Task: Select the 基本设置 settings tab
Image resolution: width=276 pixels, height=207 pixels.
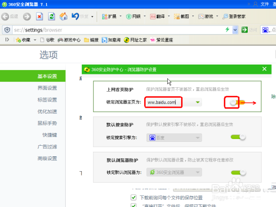Action: (x=33, y=76)
